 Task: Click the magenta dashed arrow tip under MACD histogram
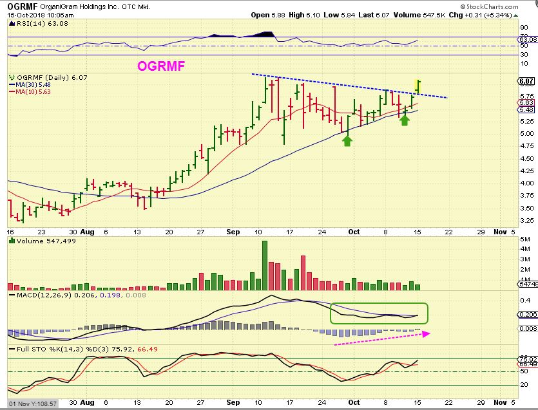tap(426, 333)
